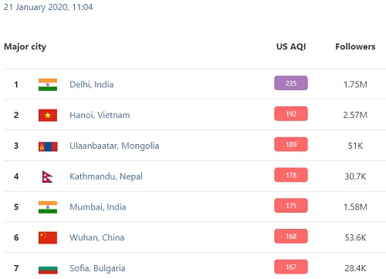Image resolution: width=386 pixels, height=279 pixels.
Task: Click the India flag beside Mumbai
Action: click(48, 207)
